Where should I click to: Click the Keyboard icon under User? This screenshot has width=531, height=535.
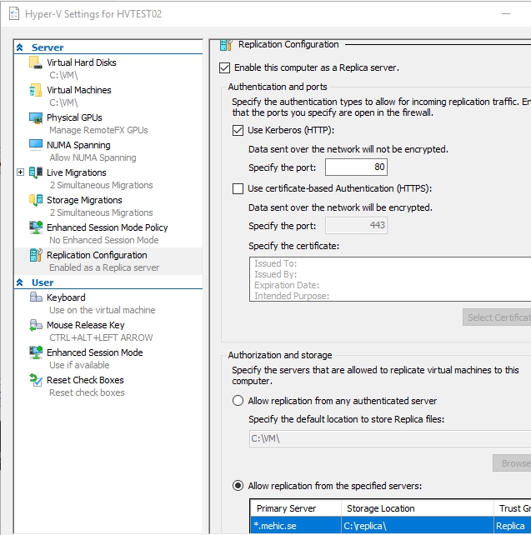pyautogui.click(x=35, y=297)
